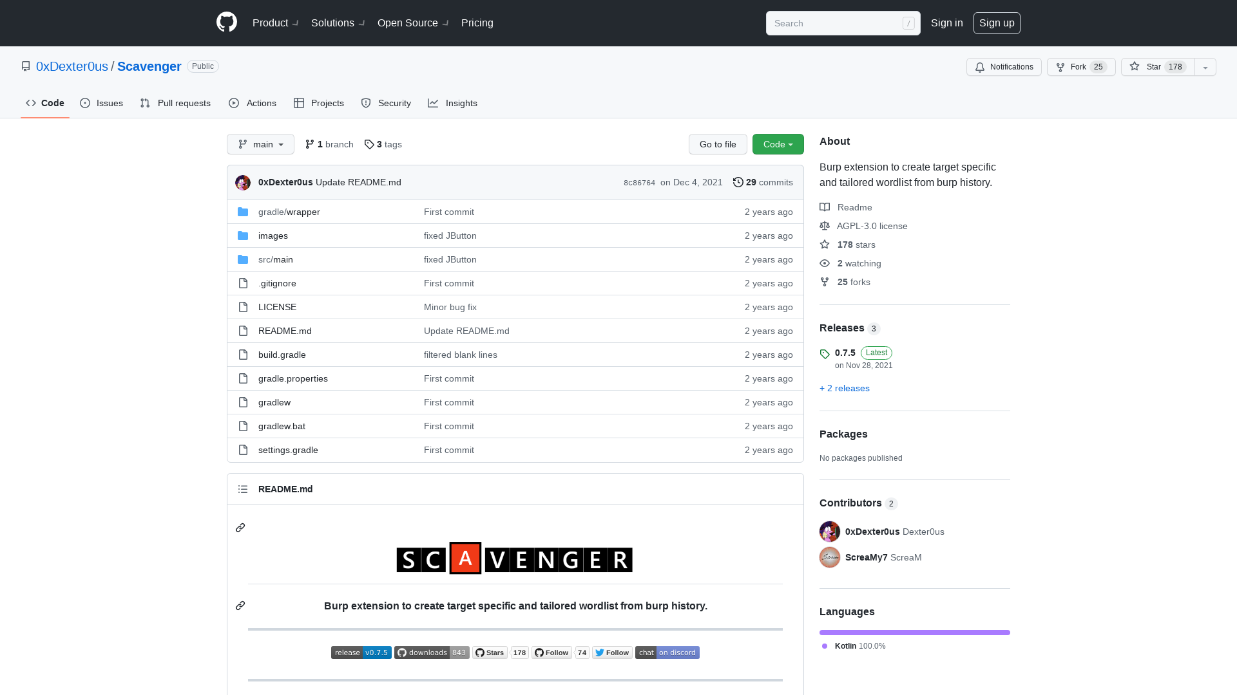Expand the star lists dropdown arrow
Screen dimensions: 1237x695
coord(1205,67)
